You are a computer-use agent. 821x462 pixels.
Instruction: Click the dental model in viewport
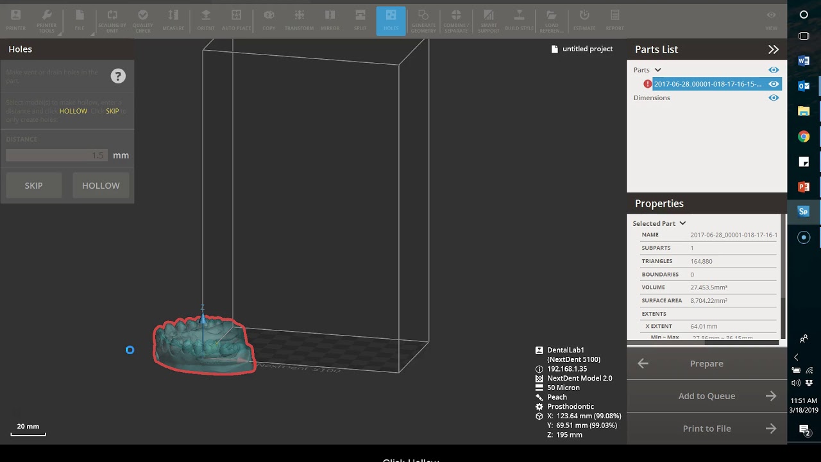(x=204, y=346)
